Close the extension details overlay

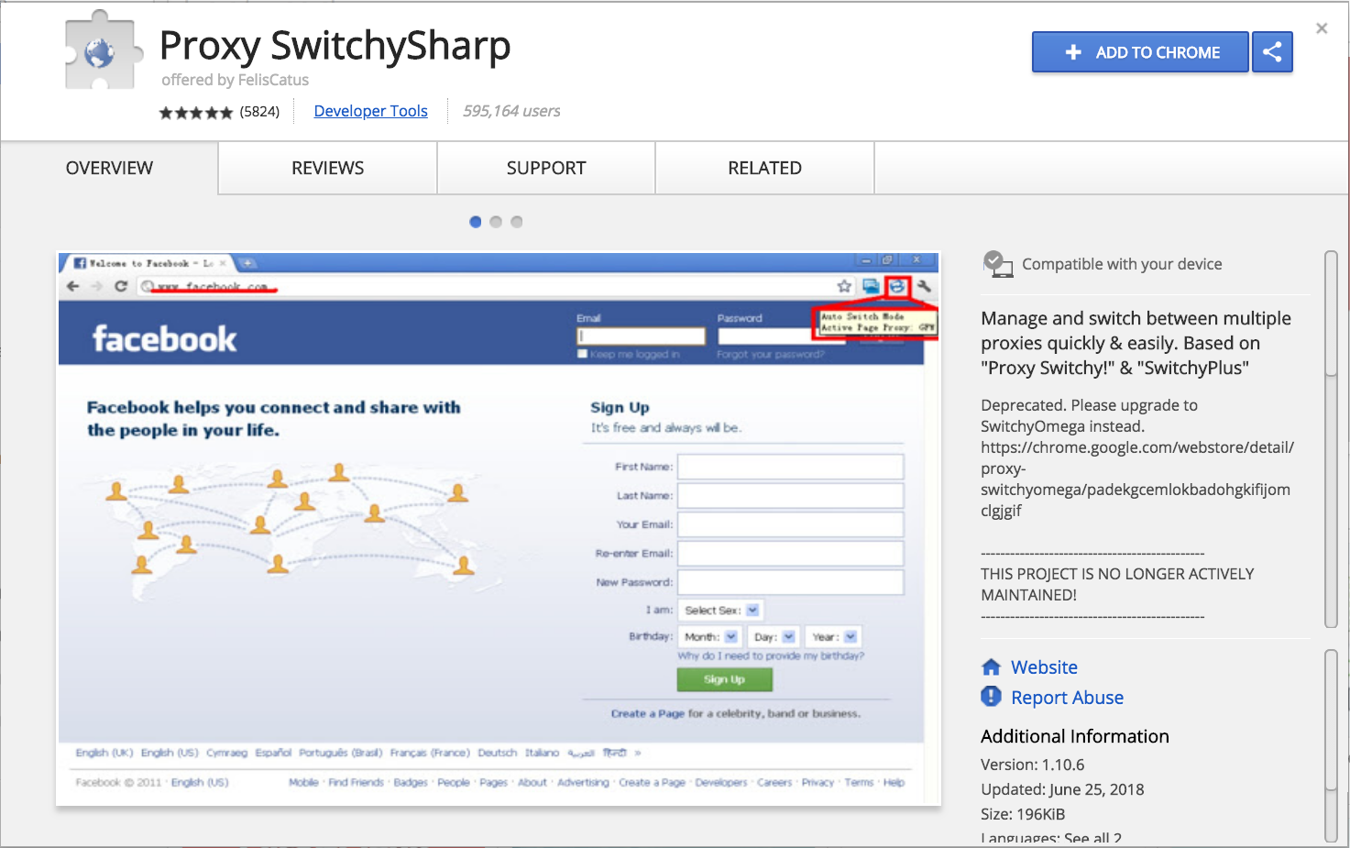[1321, 28]
